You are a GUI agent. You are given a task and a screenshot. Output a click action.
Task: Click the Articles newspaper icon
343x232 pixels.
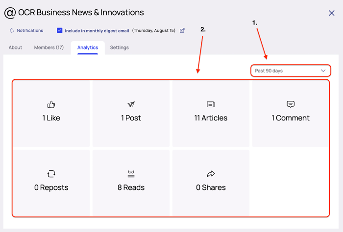click(x=211, y=104)
